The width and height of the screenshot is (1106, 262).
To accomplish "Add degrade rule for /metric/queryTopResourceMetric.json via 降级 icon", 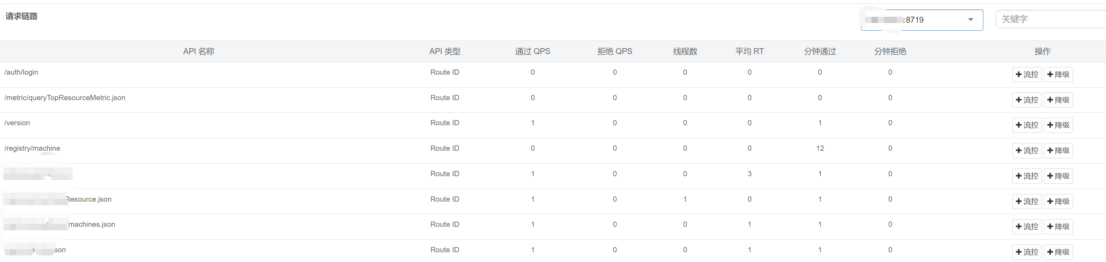I will coord(1059,99).
